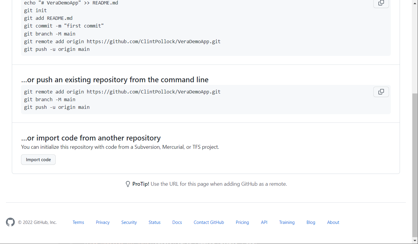Screen dimensions: 418x244
Task: Click the Import code button
Action: pos(38,160)
